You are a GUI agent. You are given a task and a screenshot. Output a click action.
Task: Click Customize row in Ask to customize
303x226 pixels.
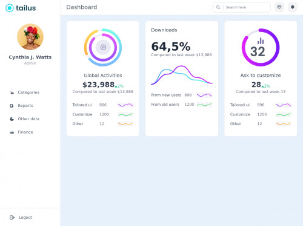(x=261, y=114)
